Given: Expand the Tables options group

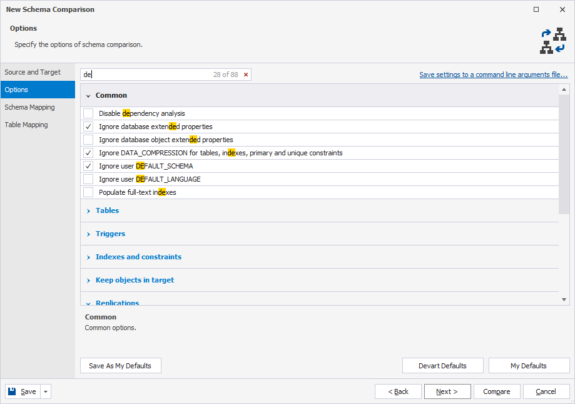Looking at the screenshot, I should pos(88,211).
